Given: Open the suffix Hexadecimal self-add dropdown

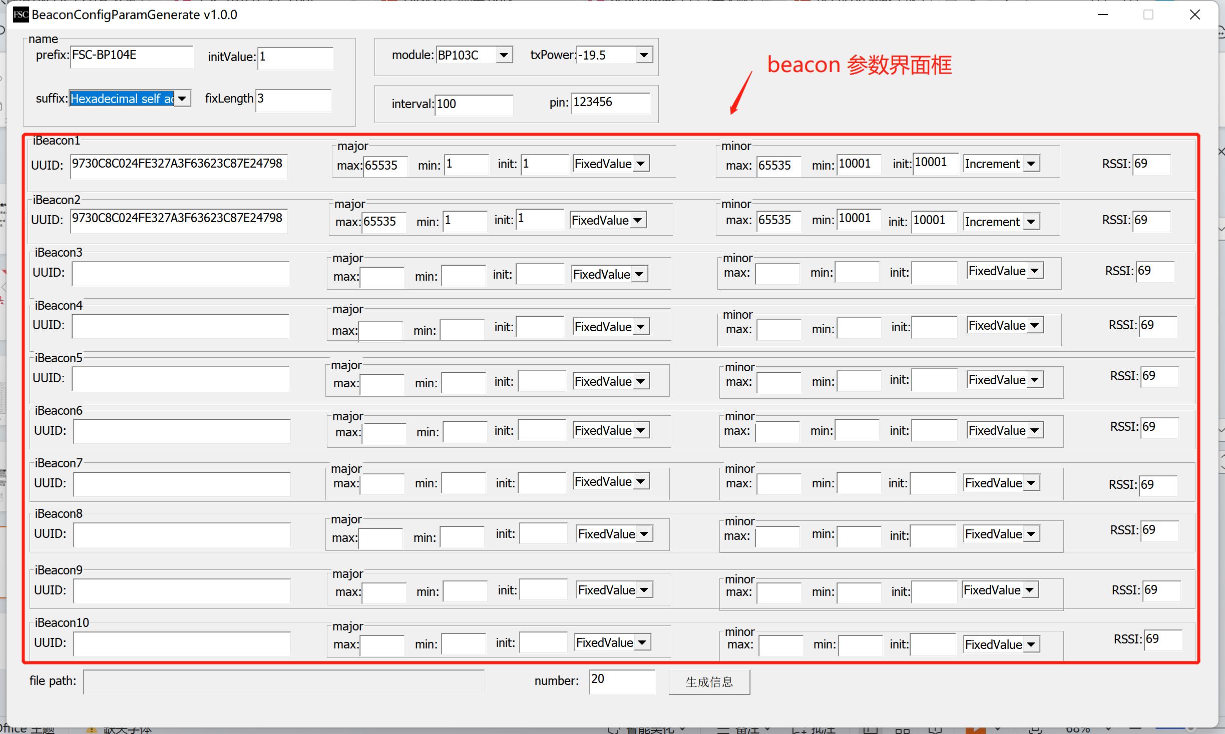Looking at the screenshot, I should 182,98.
